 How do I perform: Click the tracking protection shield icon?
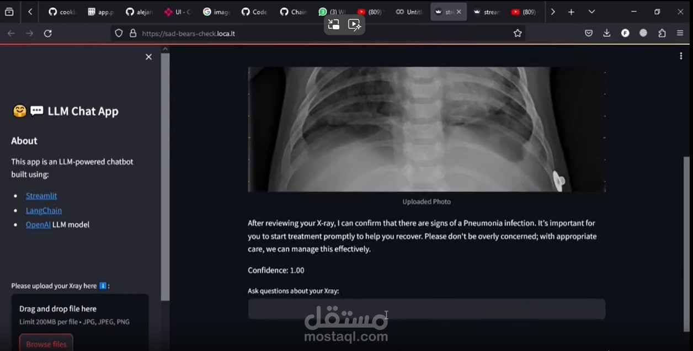point(119,33)
